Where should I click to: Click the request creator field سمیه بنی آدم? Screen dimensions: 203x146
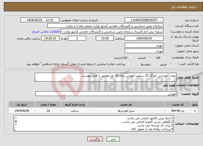112,31
